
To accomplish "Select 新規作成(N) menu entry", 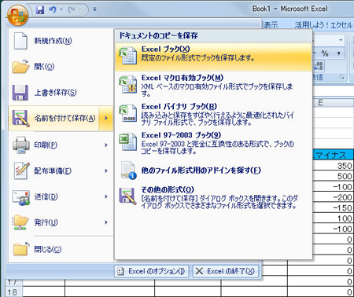I will tap(61, 41).
